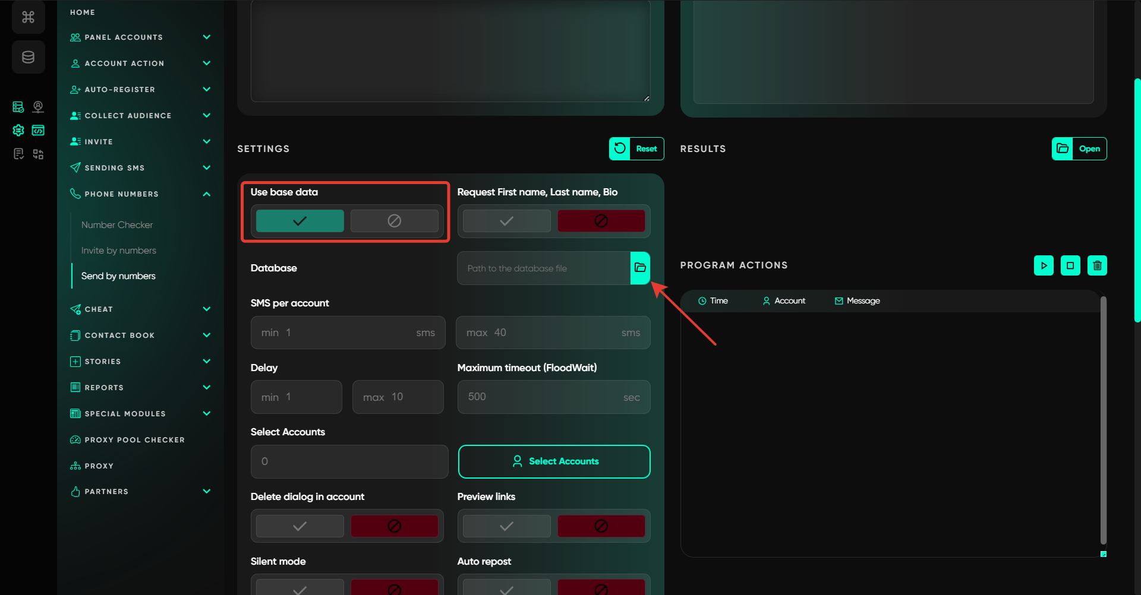Enable Delete dialog in account option
The height and width of the screenshot is (595, 1141).
[x=300, y=526]
